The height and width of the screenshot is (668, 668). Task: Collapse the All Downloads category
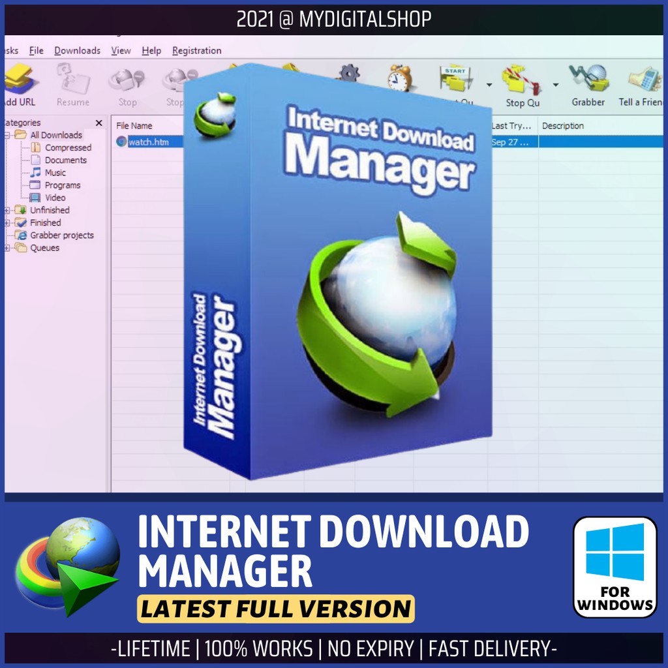(7, 135)
